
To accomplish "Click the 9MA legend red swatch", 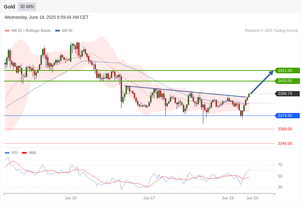I will pos(24,153).
